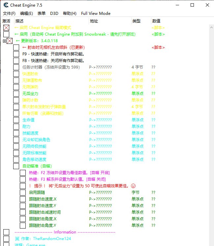Viewport: 214px width, 246px height.
Task: Click the Cheat Engine logo icon
Action: point(6,5)
